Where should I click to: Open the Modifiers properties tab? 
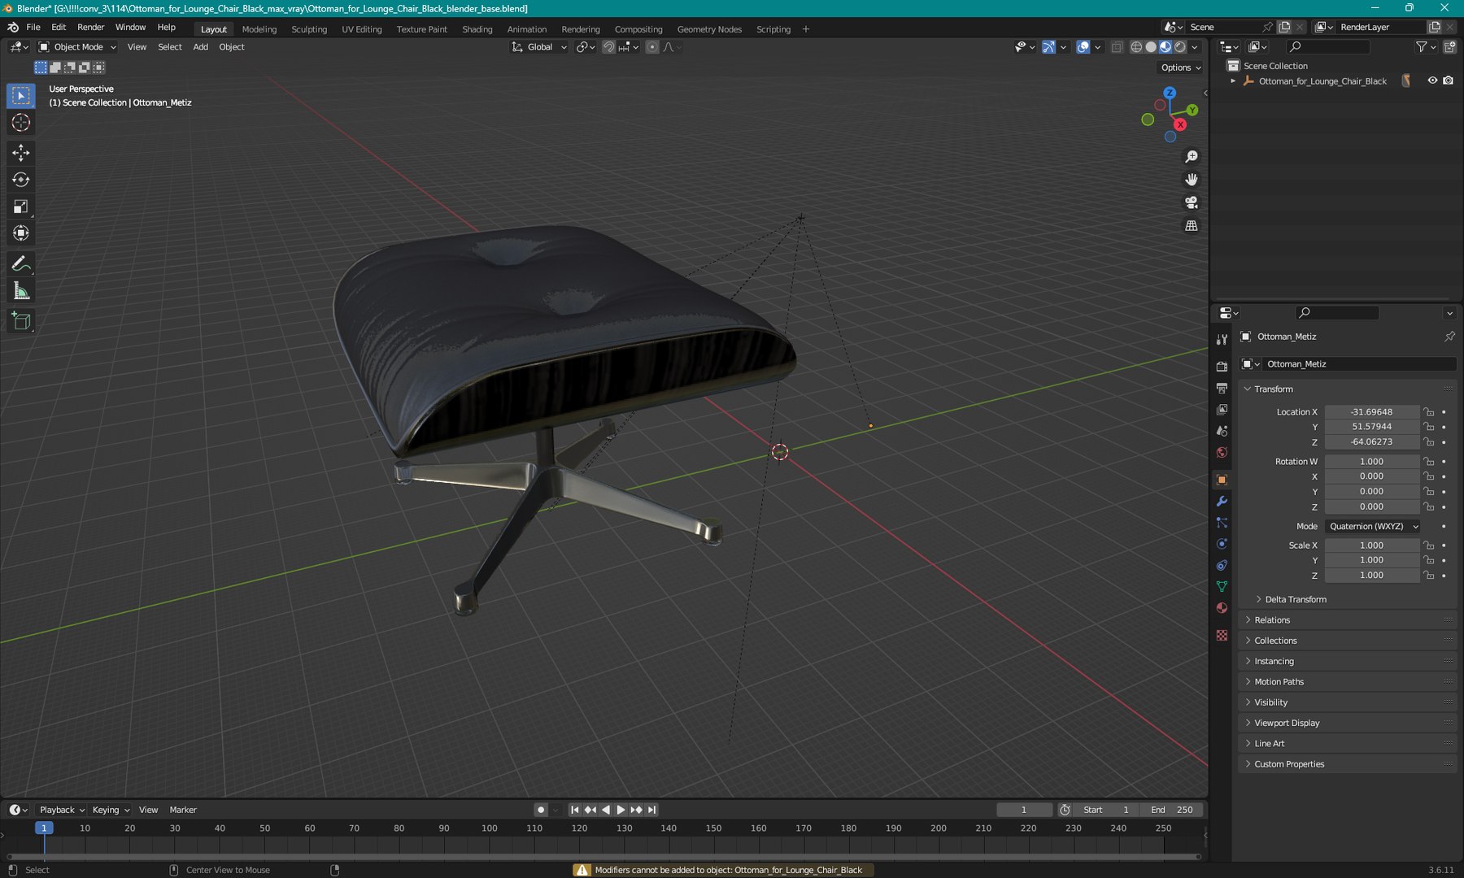pyautogui.click(x=1222, y=502)
